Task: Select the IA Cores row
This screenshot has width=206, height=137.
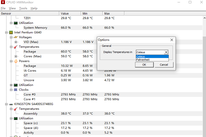Action: click(x=113, y=71)
